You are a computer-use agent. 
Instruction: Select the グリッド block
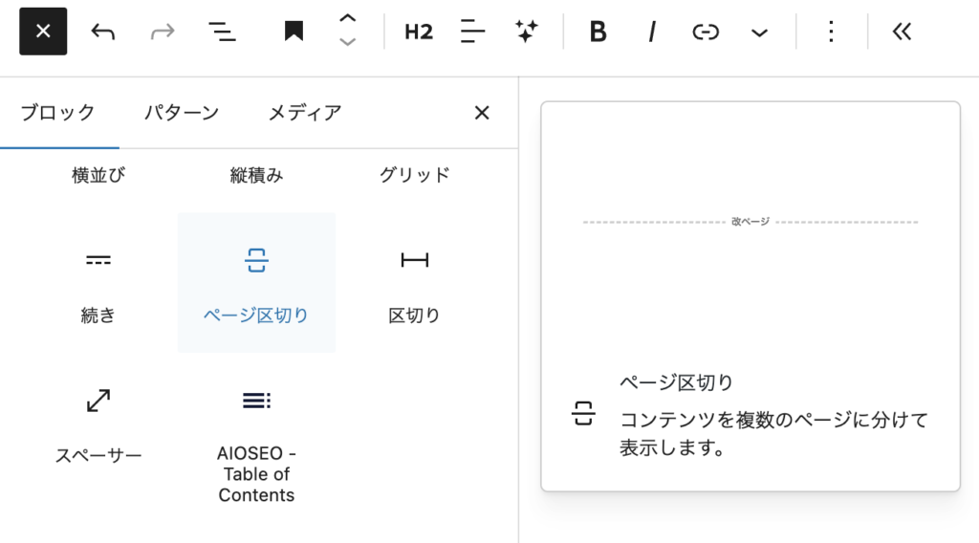pyautogui.click(x=415, y=175)
